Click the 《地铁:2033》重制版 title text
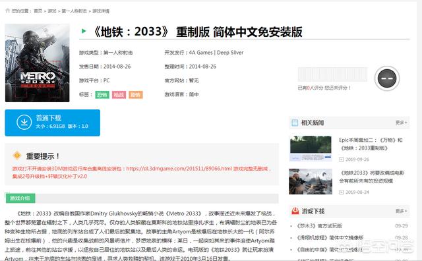 (x=197, y=32)
